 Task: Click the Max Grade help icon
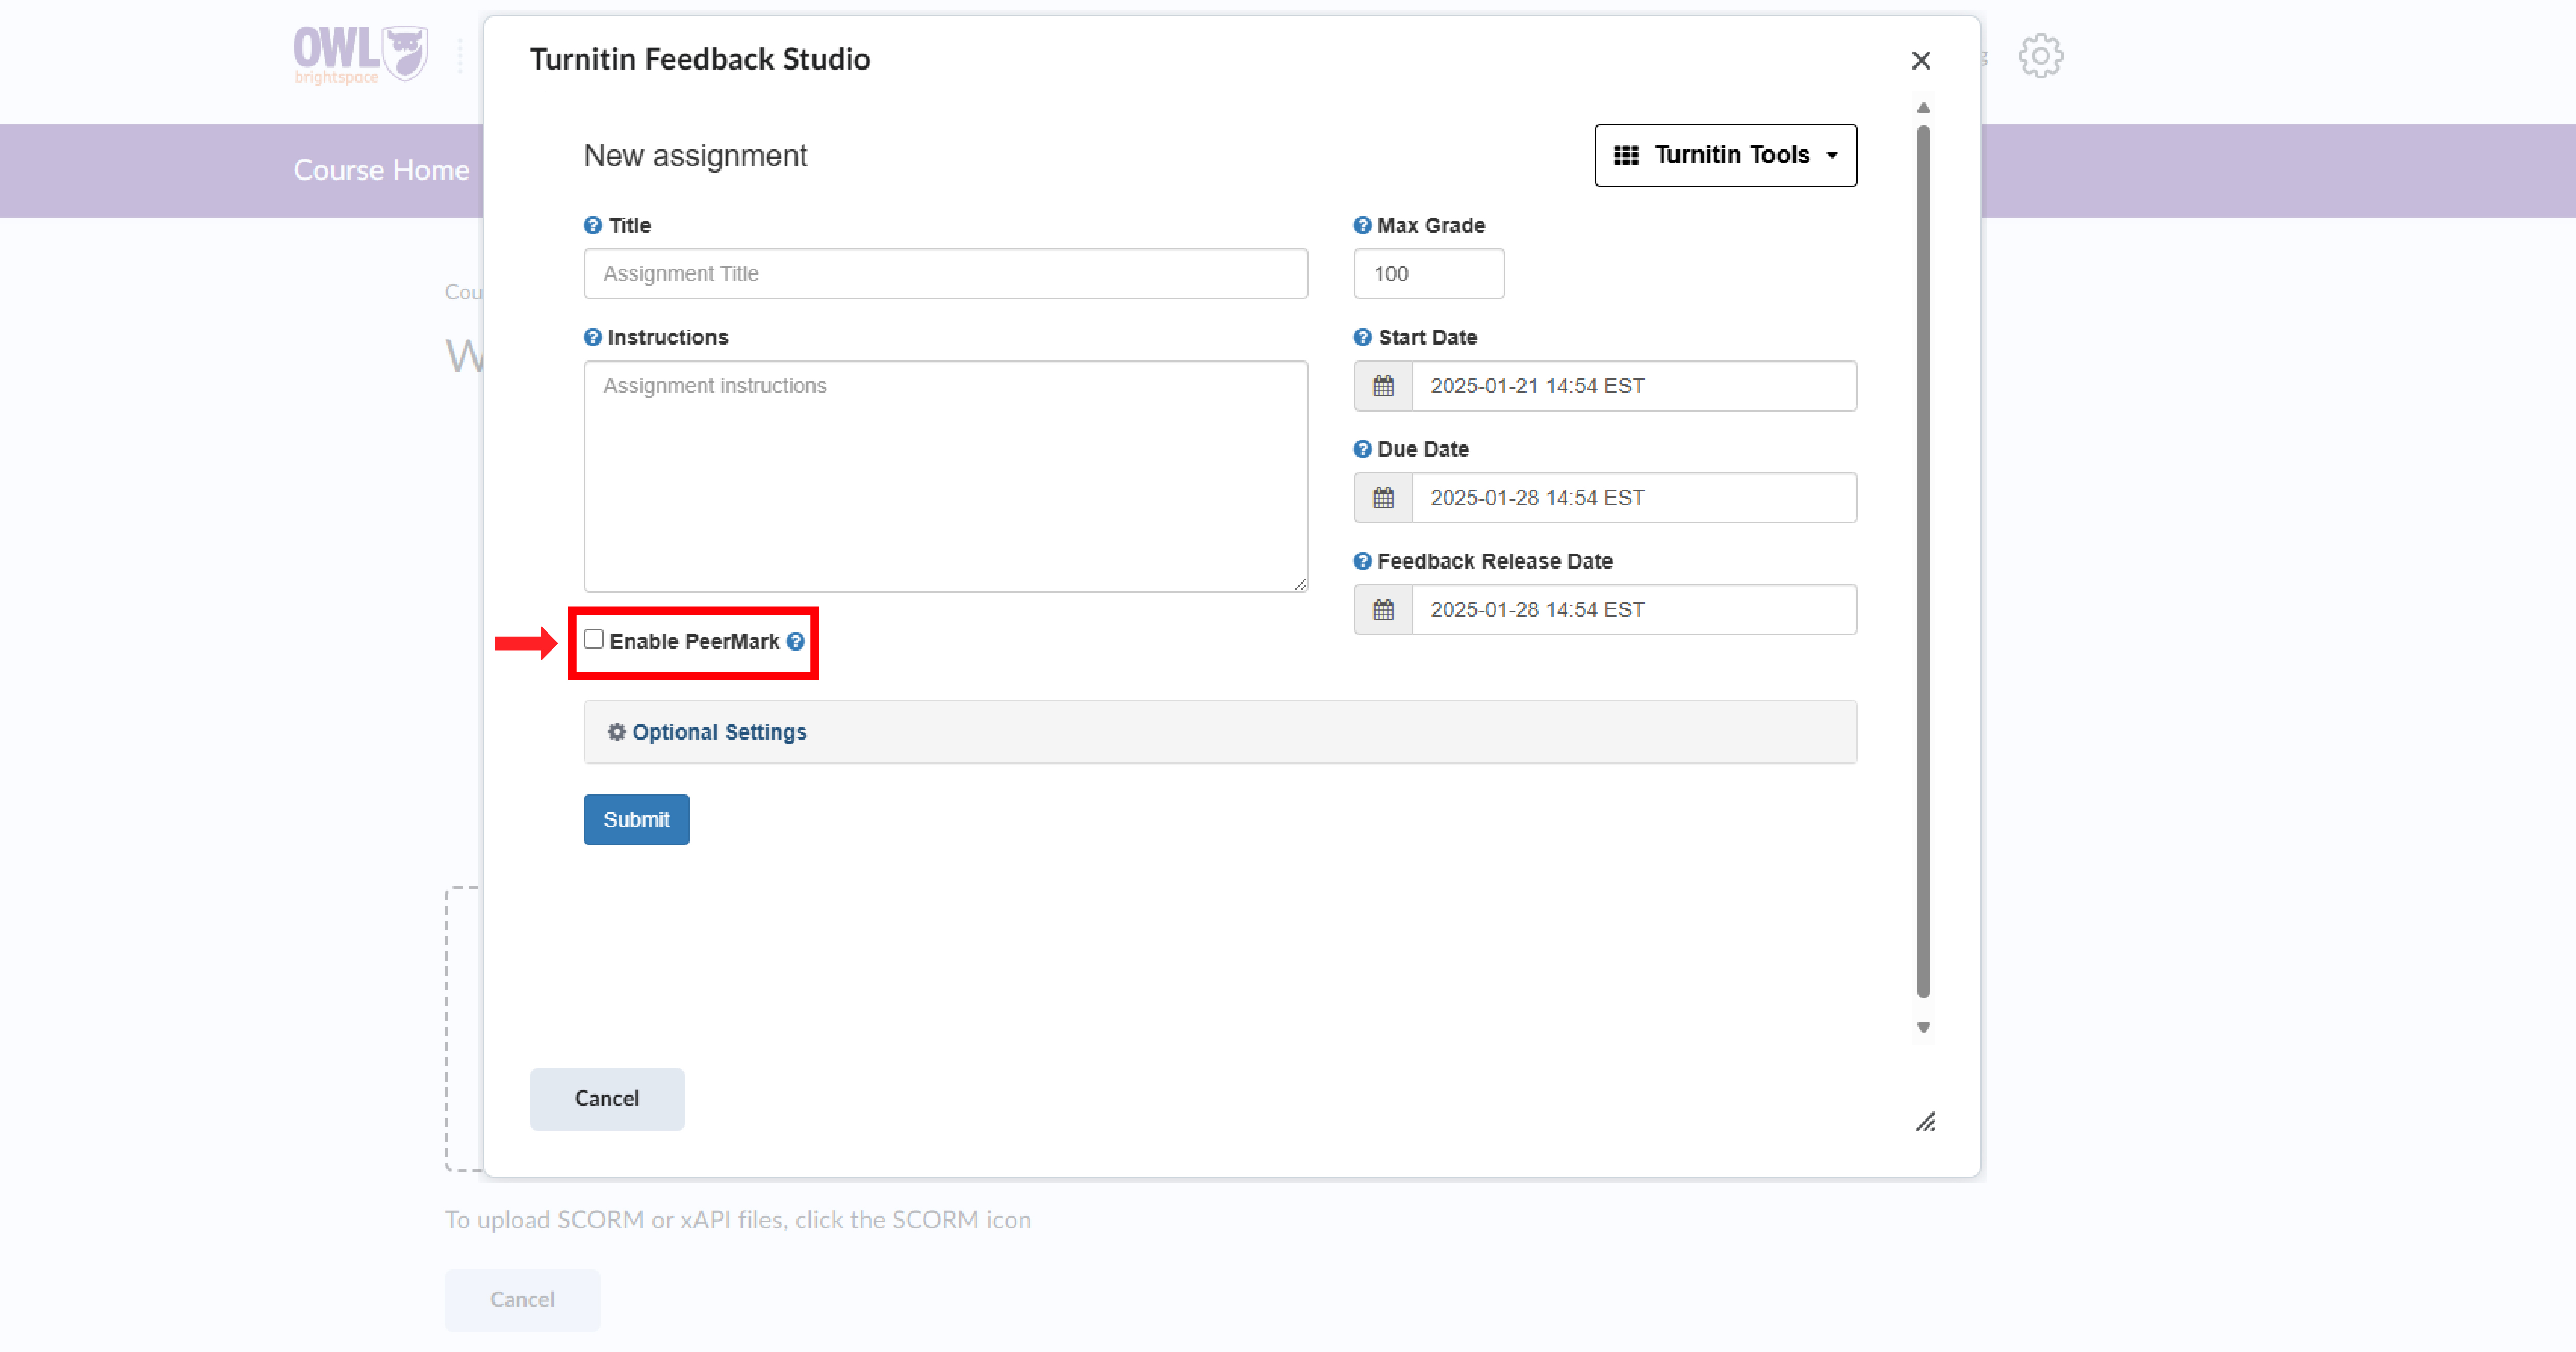[x=1362, y=225]
